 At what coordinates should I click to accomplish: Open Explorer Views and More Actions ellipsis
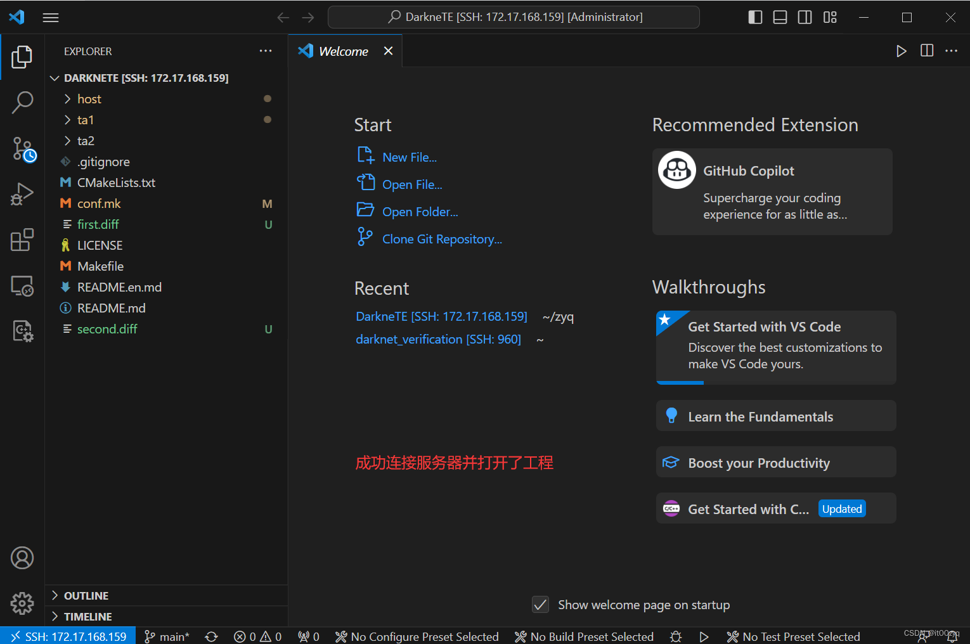pos(266,51)
